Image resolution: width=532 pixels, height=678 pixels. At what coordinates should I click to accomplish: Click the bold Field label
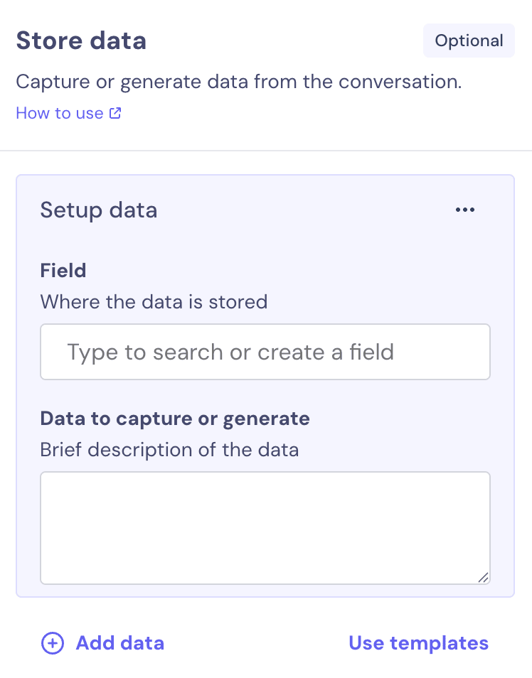tap(63, 270)
